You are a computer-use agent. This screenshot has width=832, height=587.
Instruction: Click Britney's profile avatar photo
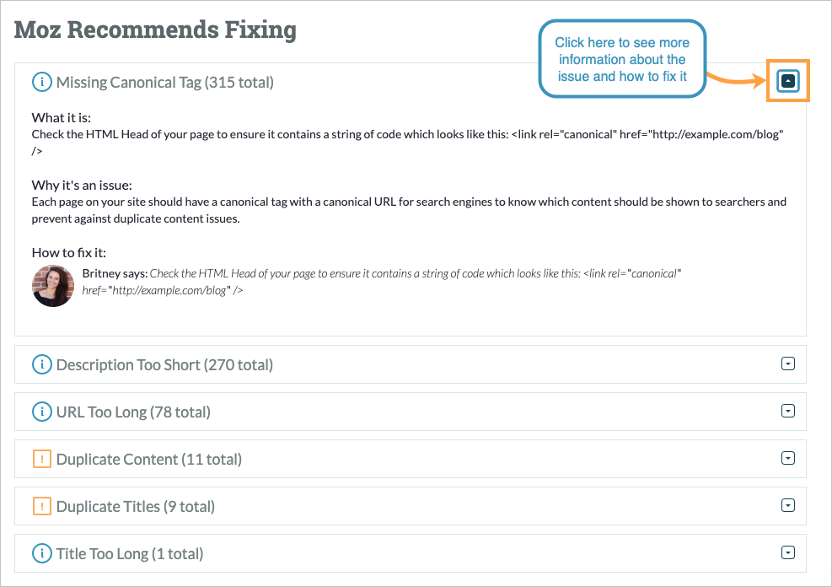point(52,286)
